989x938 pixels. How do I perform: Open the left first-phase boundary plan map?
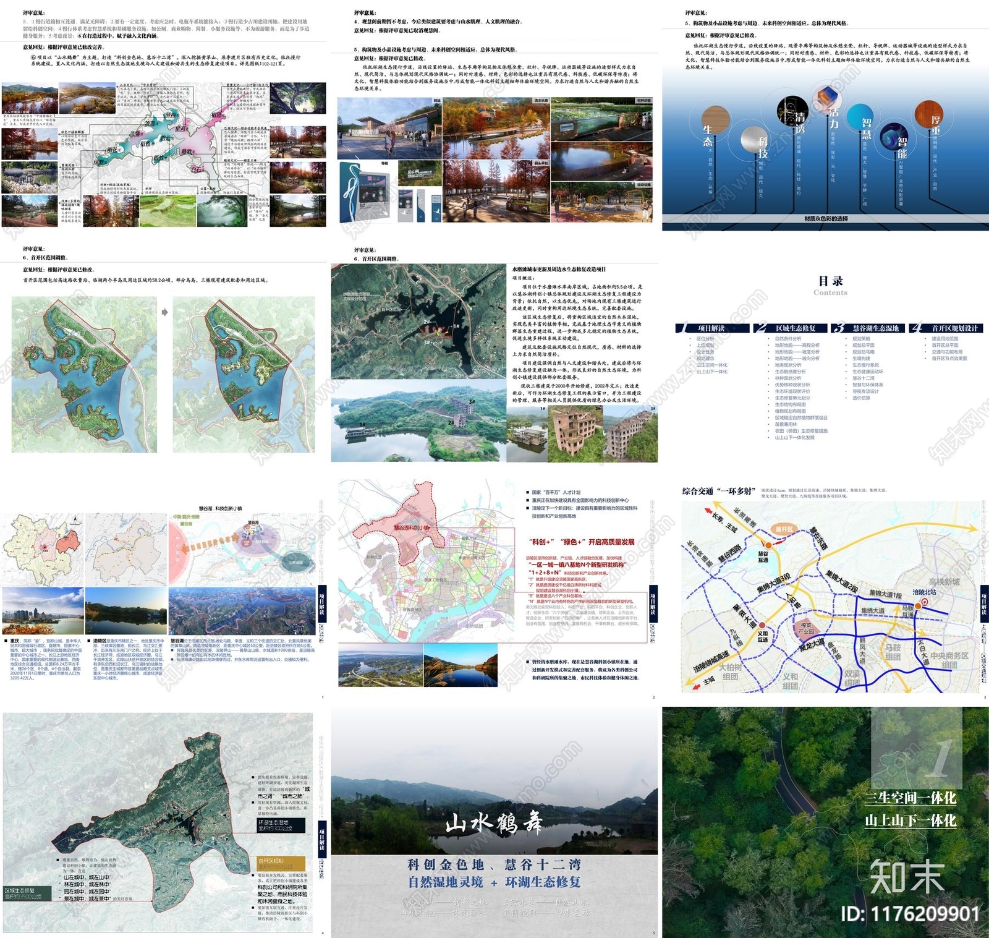pyautogui.click(x=84, y=374)
